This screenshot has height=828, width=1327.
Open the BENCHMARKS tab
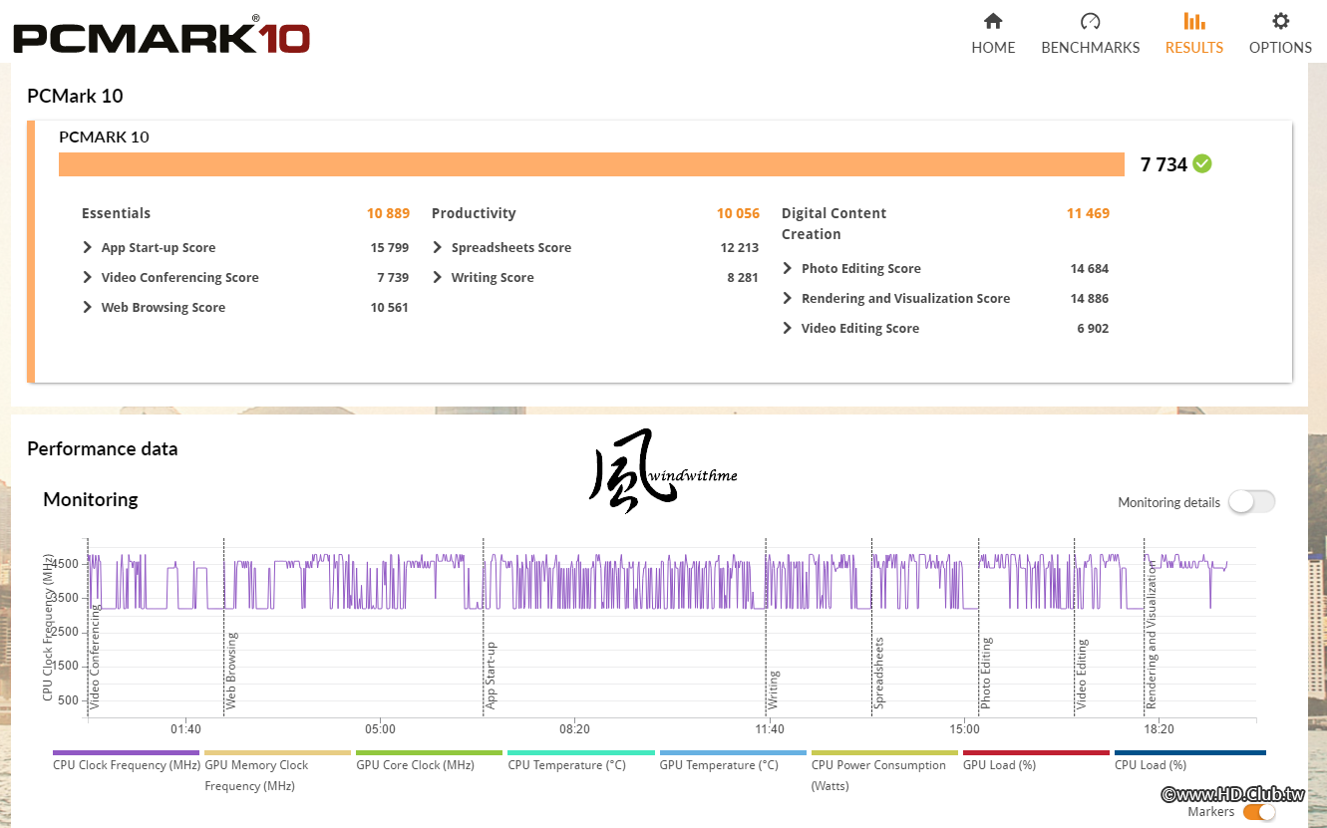tap(1090, 34)
